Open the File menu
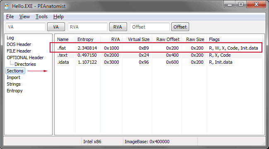The height and width of the screenshot is (149, 269). click(10, 17)
